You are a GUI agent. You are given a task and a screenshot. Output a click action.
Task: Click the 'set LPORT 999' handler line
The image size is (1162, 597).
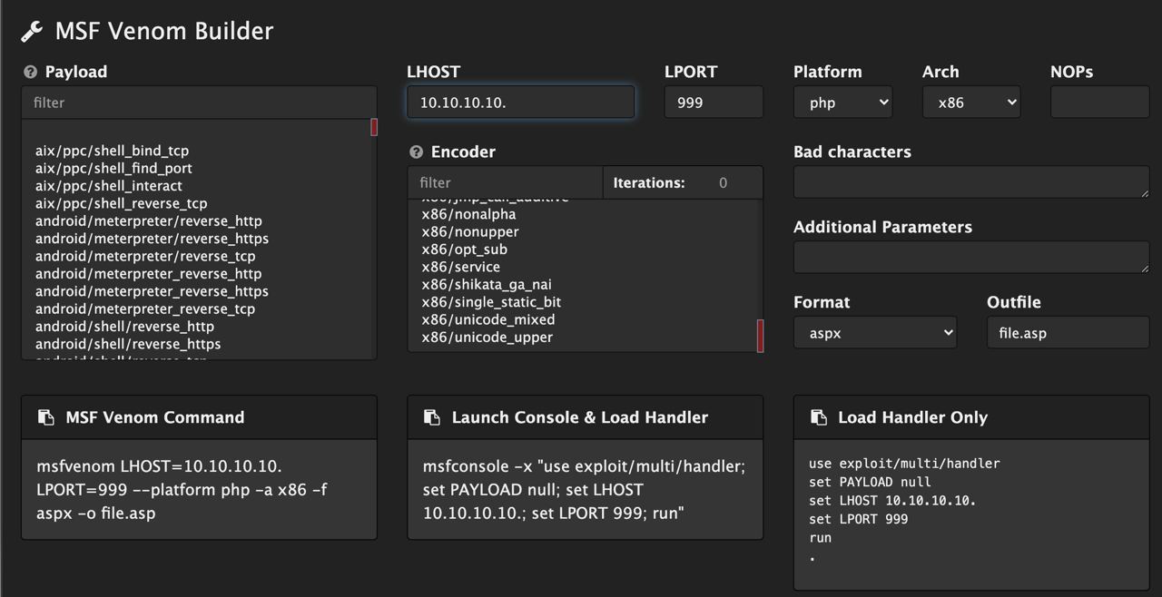858,519
